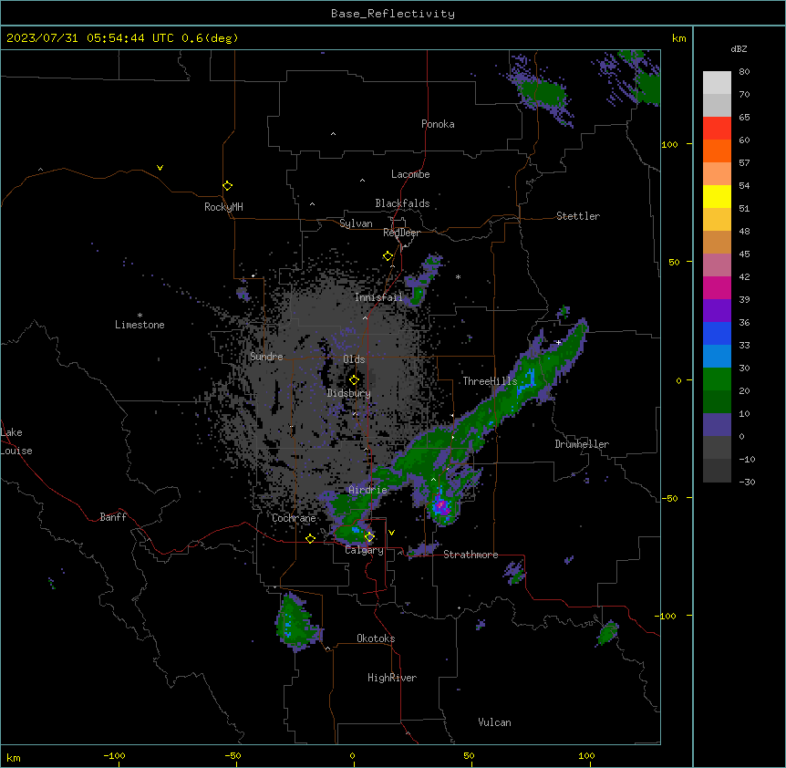Click the red swatch between 65 and 60 dBZ

(x=717, y=129)
